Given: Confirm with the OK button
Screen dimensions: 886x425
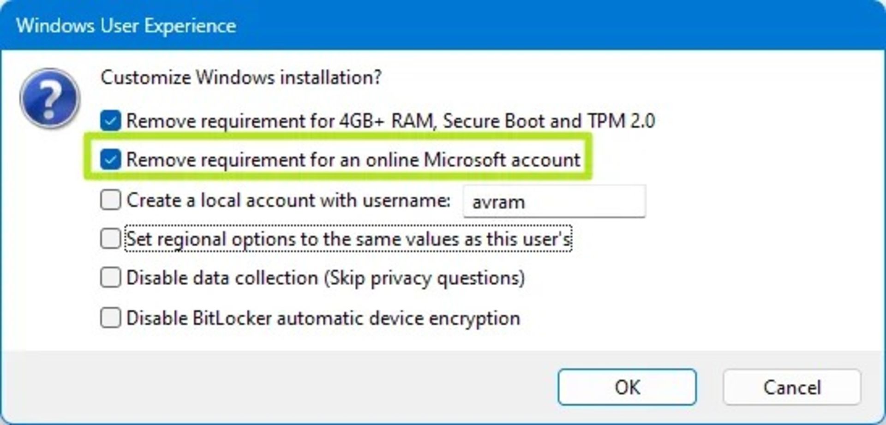Looking at the screenshot, I should click(x=627, y=387).
